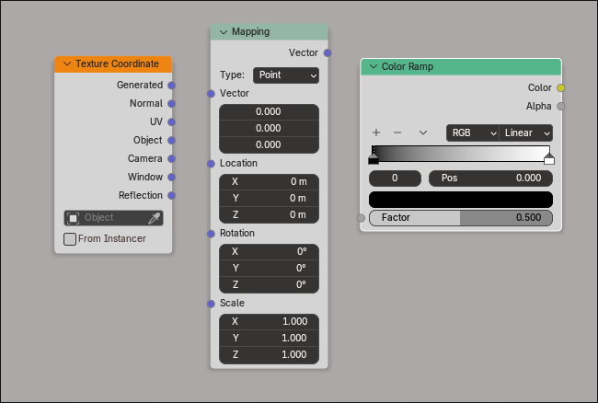
Task: Click the first Vector value field
Action: 269,111
